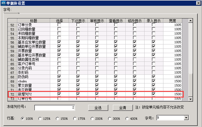Click the 冻结列行号 input field
Screen dimensions: 202x127
55,108
